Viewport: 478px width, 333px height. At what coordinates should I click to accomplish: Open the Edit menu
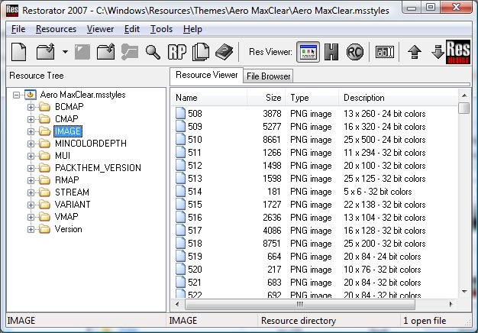pos(132,29)
